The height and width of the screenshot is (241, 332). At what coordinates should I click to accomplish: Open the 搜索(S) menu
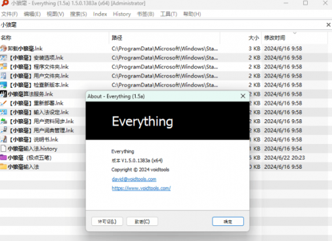78,14
